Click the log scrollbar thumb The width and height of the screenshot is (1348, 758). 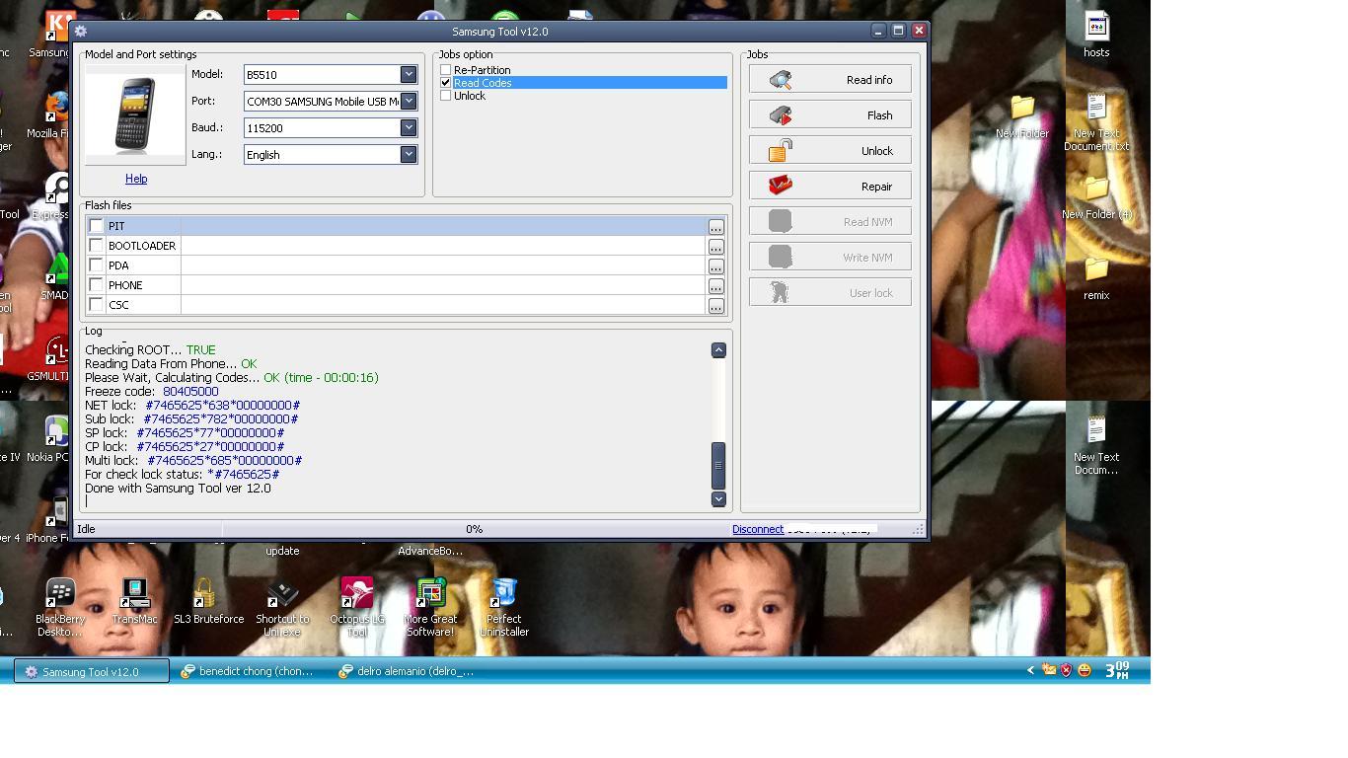click(718, 466)
